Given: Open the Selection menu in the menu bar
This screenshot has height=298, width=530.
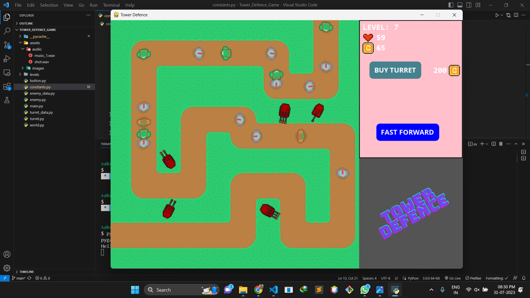Looking at the screenshot, I should coord(49,5).
